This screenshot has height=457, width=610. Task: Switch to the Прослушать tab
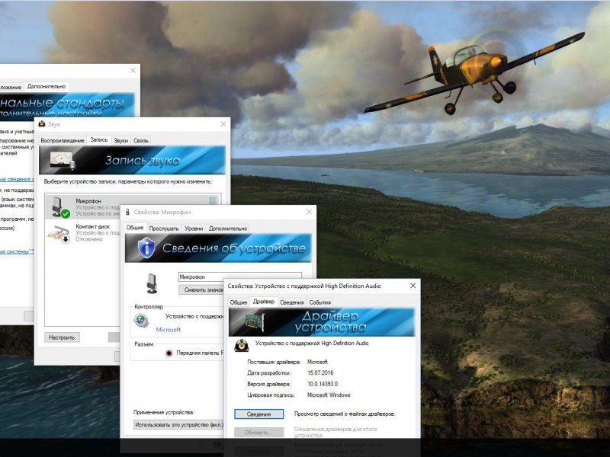[x=164, y=228]
